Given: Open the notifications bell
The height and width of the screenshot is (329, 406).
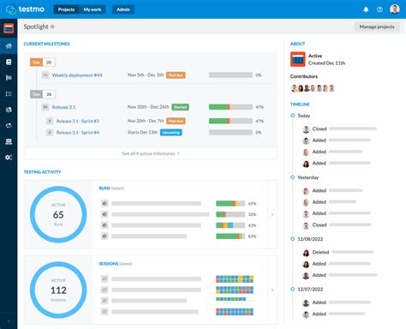Looking at the screenshot, I should 366,9.
